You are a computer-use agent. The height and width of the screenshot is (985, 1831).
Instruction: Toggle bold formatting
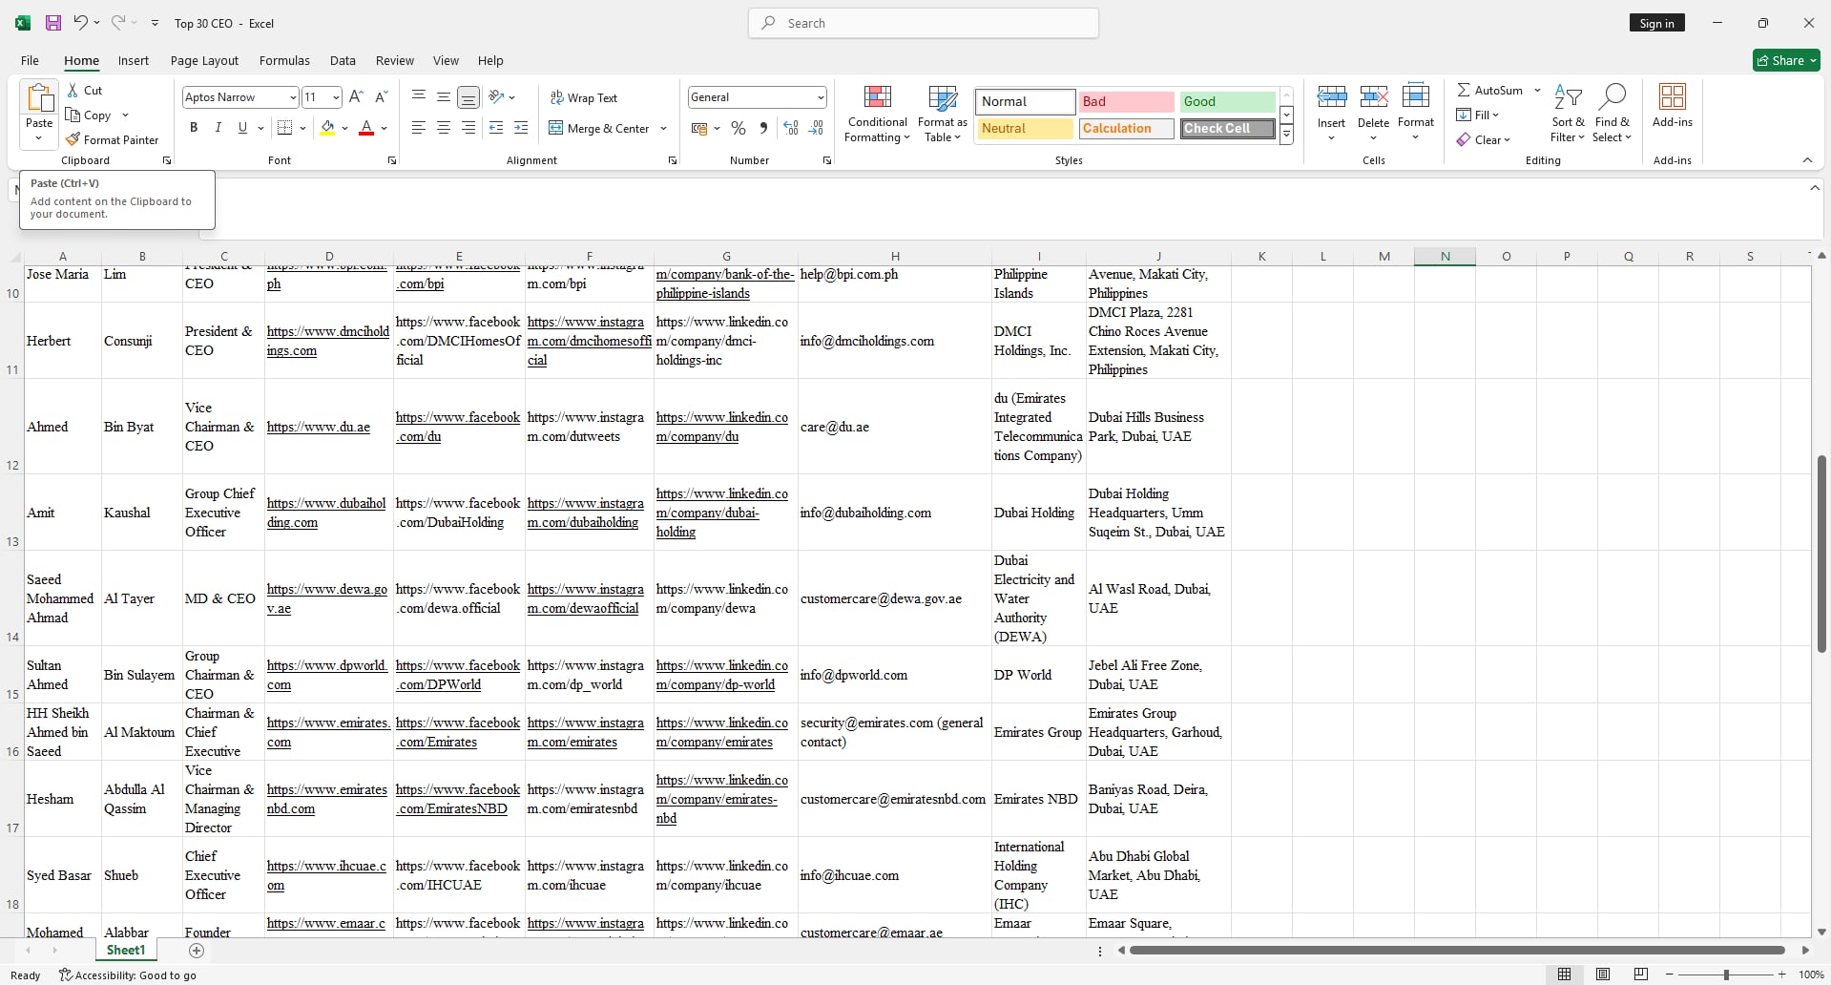tap(194, 128)
